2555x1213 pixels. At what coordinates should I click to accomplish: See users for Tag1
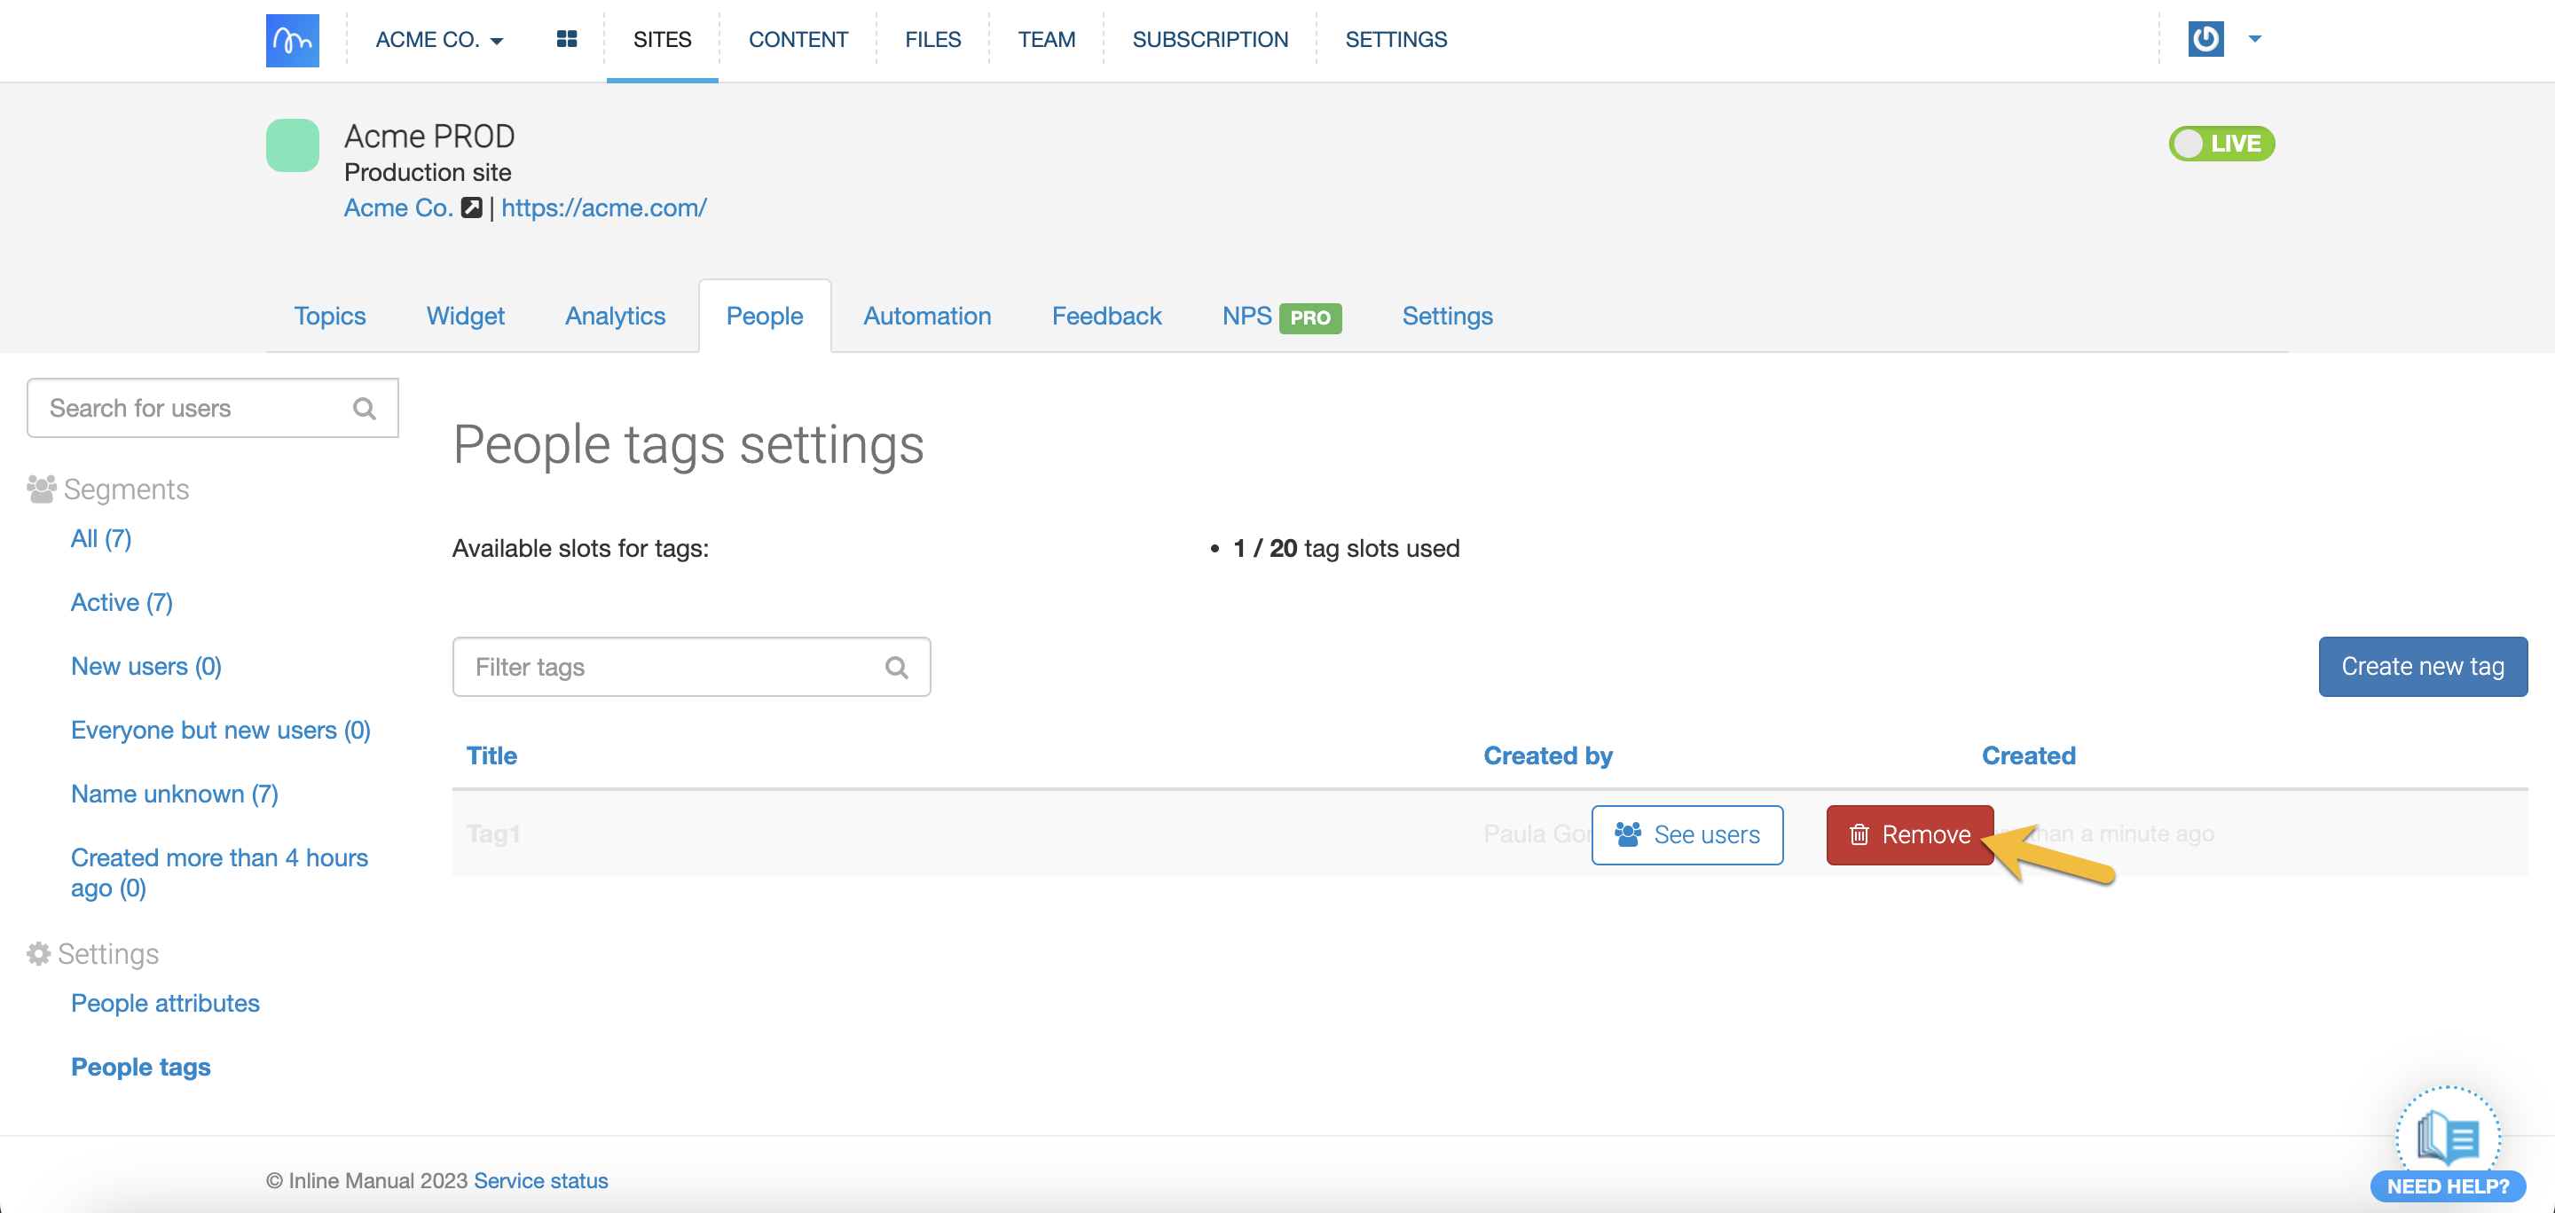point(1686,834)
